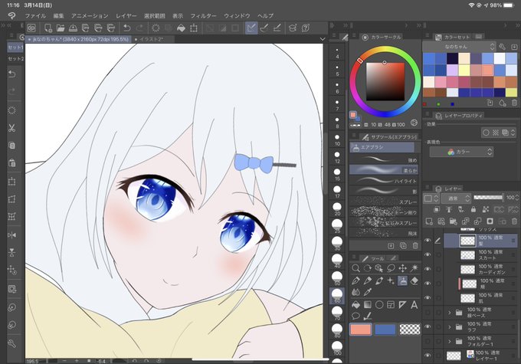Expand the ラフ folder
Image resolution: width=521 pixels, height=364 pixels.
450,326
